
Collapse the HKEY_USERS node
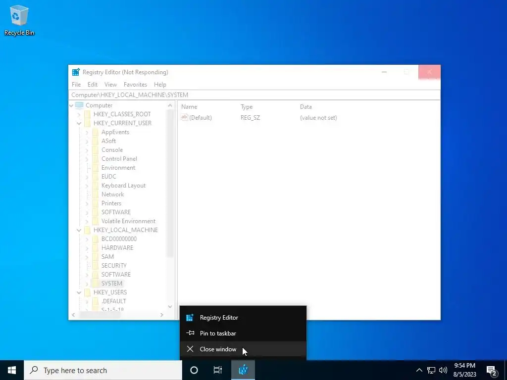79,292
